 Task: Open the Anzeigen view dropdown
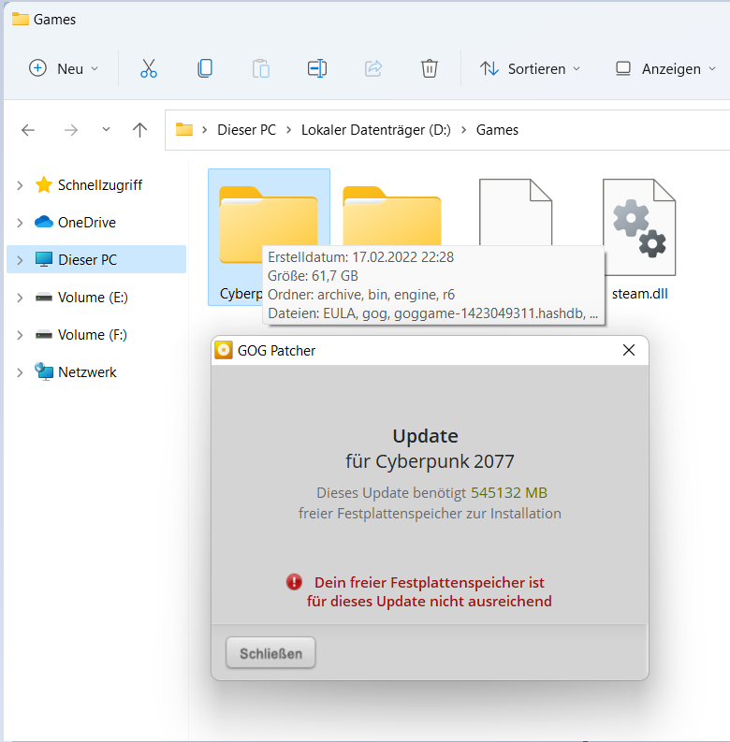665,69
